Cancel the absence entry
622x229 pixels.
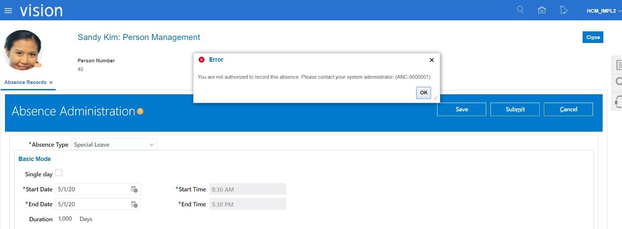568,109
